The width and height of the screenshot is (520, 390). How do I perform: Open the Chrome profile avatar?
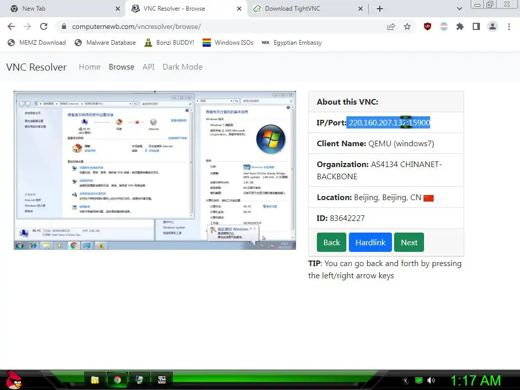click(x=493, y=26)
